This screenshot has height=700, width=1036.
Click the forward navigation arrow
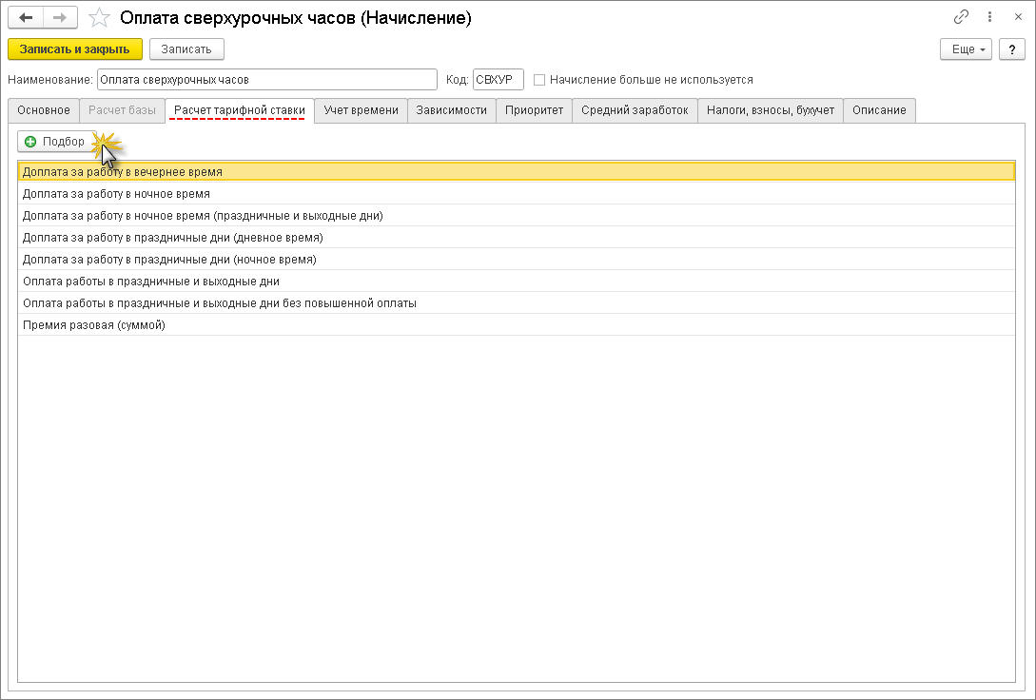[60, 18]
